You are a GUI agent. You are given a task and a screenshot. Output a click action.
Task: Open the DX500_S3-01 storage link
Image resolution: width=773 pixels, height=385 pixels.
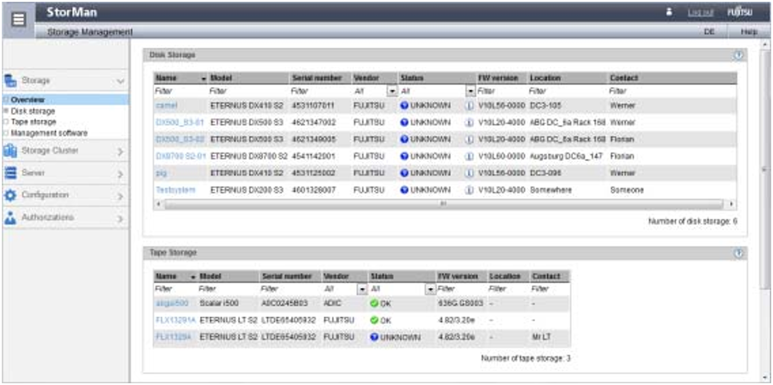[180, 122]
